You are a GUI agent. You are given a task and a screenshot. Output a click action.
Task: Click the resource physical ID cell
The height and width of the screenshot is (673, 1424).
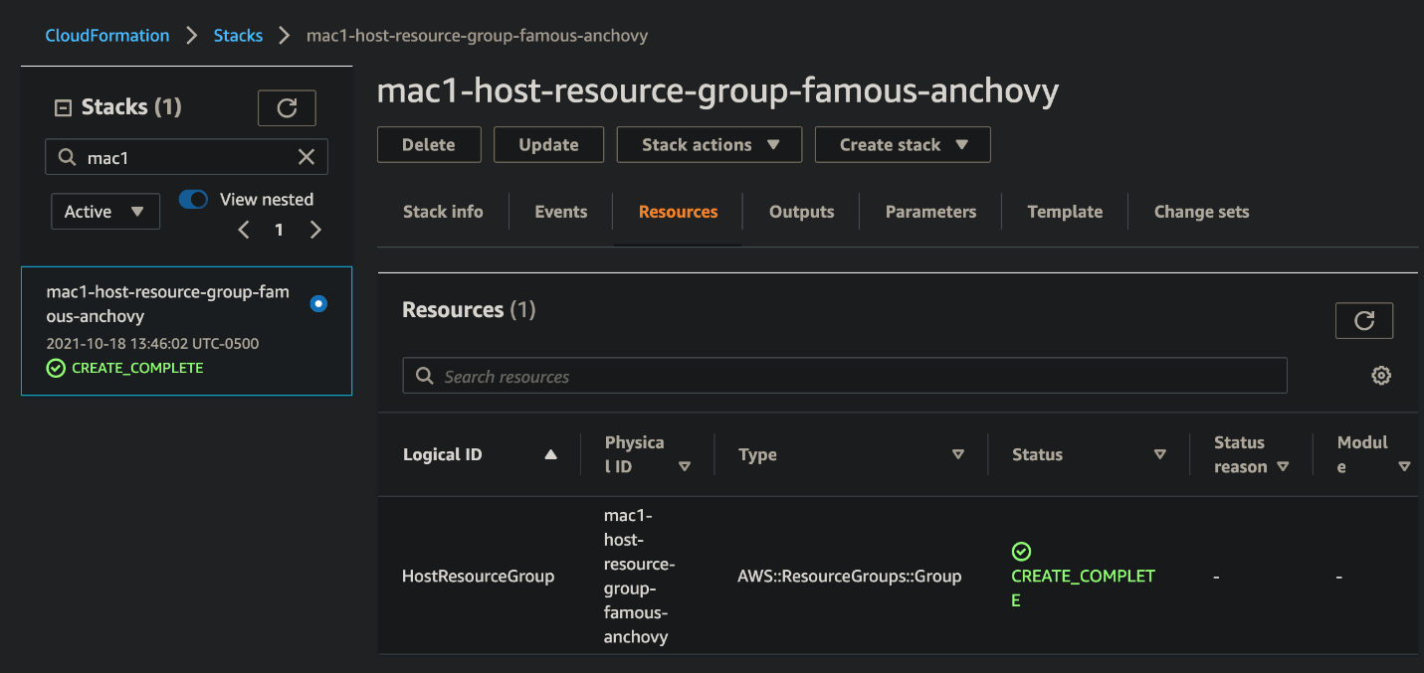(640, 576)
